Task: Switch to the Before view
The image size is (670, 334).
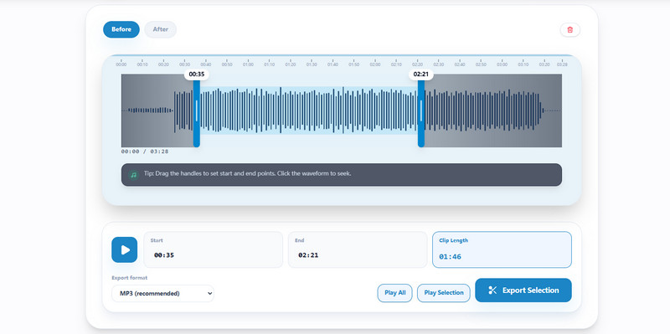Action: [x=121, y=29]
